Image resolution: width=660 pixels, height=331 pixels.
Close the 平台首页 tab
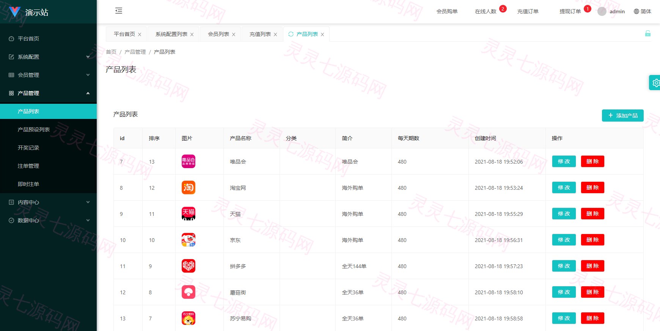tap(140, 34)
